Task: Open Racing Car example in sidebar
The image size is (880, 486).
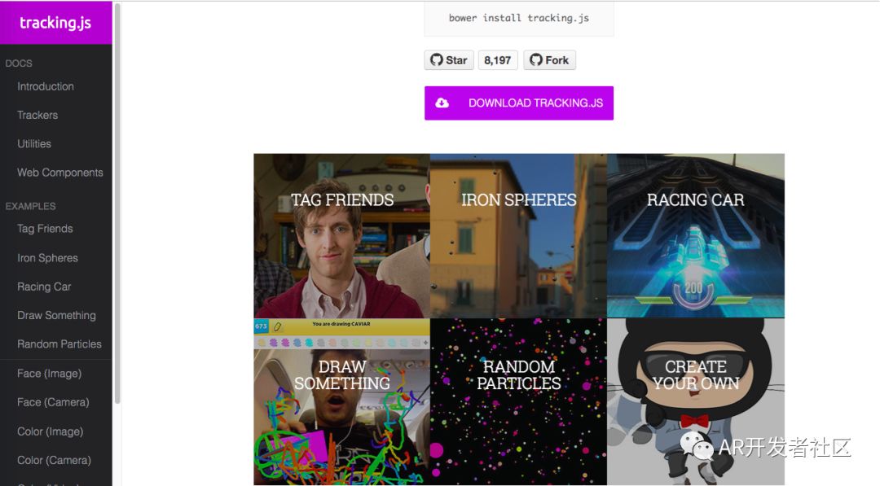Action: click(44, 287)
